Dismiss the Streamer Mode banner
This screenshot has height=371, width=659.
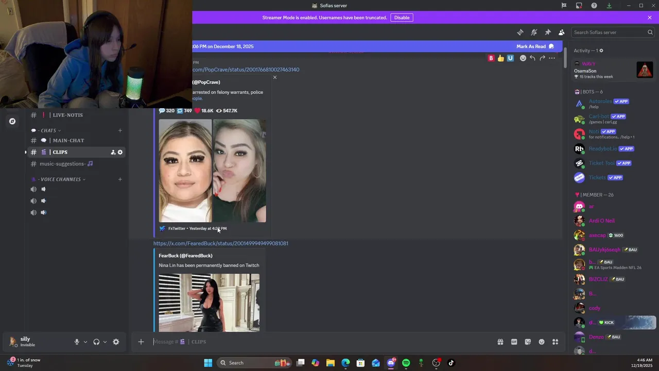click(x=650, y=18)
